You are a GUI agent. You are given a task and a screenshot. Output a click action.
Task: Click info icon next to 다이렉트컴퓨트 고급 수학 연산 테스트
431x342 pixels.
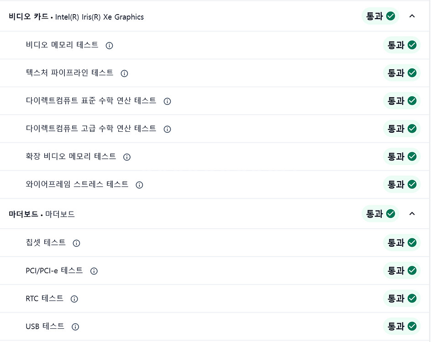coord(167,129)
